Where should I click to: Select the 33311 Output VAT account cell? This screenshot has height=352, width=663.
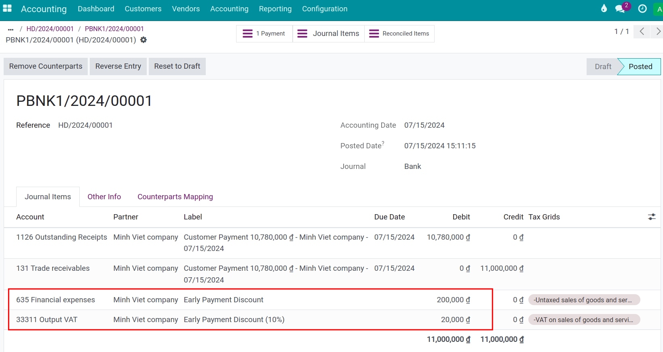tap(46, 320)
